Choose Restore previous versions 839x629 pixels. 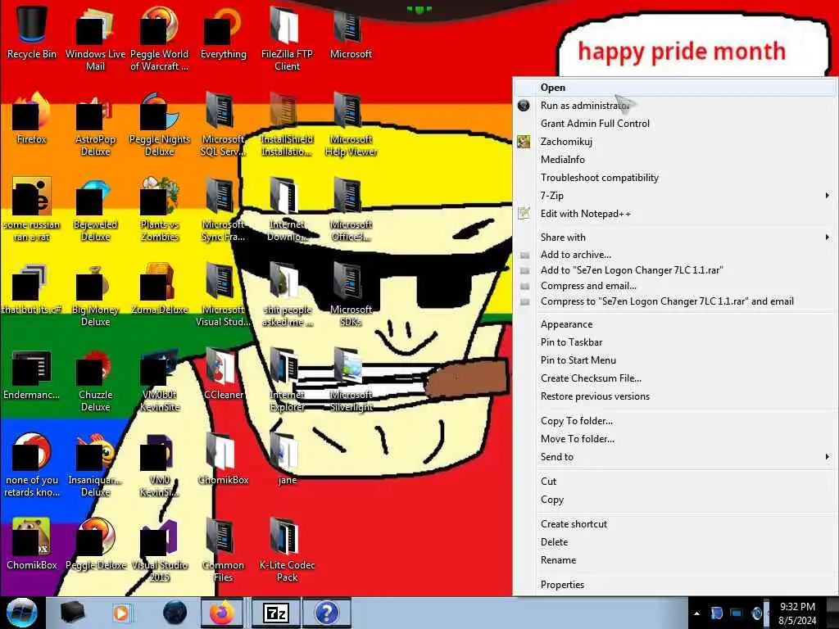pos(675,396)
